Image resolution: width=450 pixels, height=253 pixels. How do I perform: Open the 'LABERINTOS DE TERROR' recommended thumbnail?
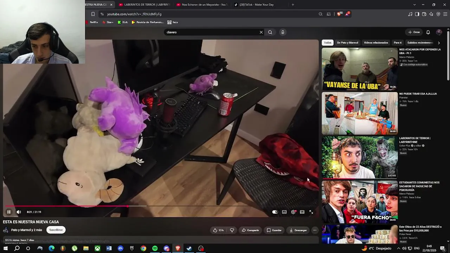(360, 158)
